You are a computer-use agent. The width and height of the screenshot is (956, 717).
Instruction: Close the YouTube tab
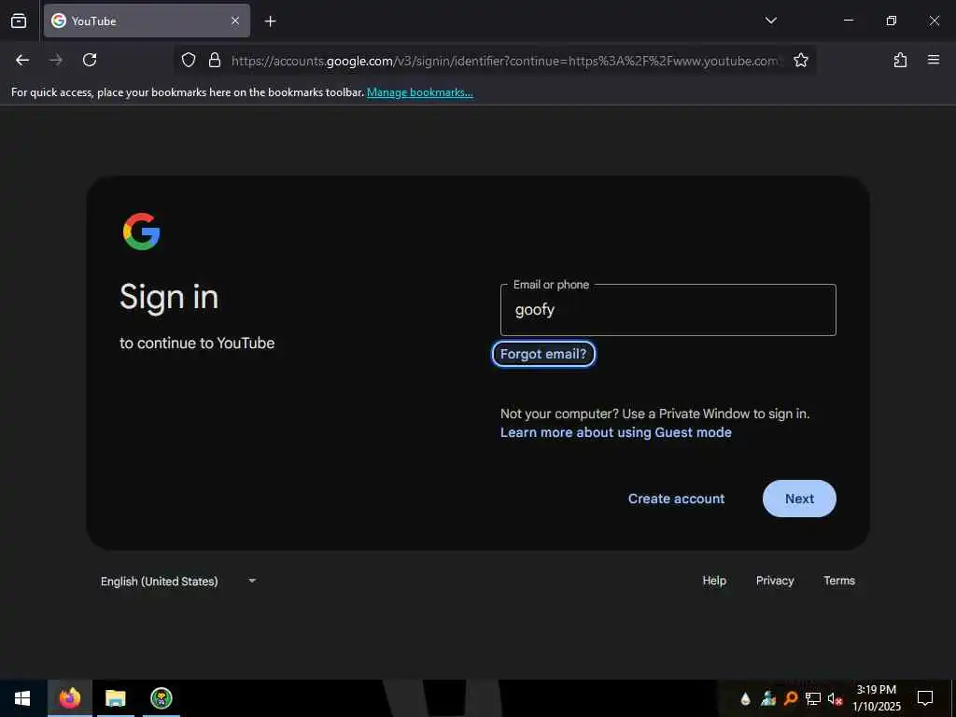[235, 21]
